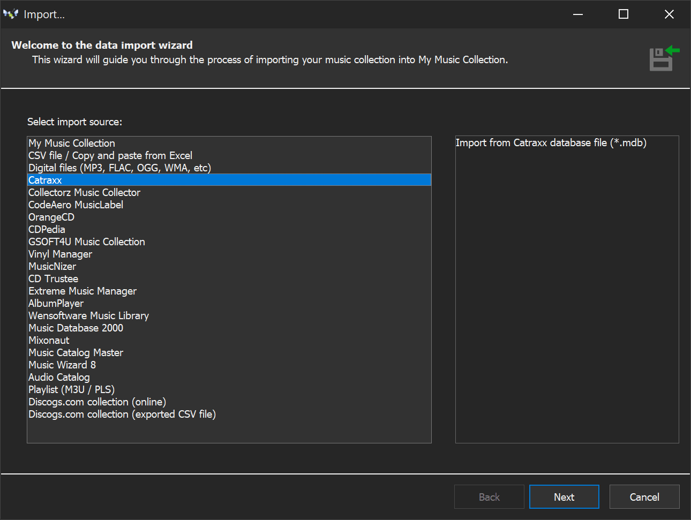Select My Music Collection import source
The height and width of the screenshot is (520, 691).
tap(72, 143)
